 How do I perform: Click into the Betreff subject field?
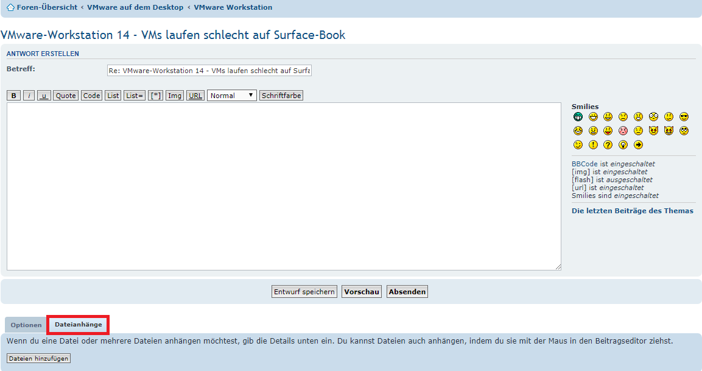209,71
